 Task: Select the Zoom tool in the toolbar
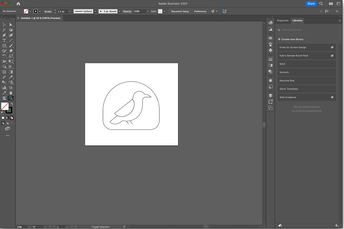(11, 98)
